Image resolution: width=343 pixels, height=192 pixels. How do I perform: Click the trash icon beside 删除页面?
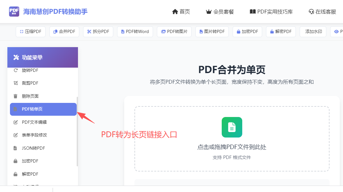coord(15,96)
